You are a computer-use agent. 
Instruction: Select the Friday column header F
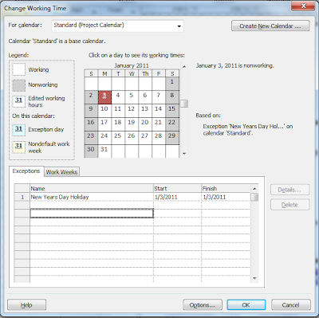(x=159, y=73)
